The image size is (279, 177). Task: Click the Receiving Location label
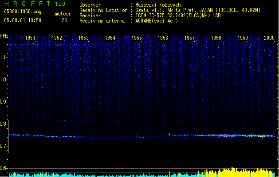click(x=103, y=10)
